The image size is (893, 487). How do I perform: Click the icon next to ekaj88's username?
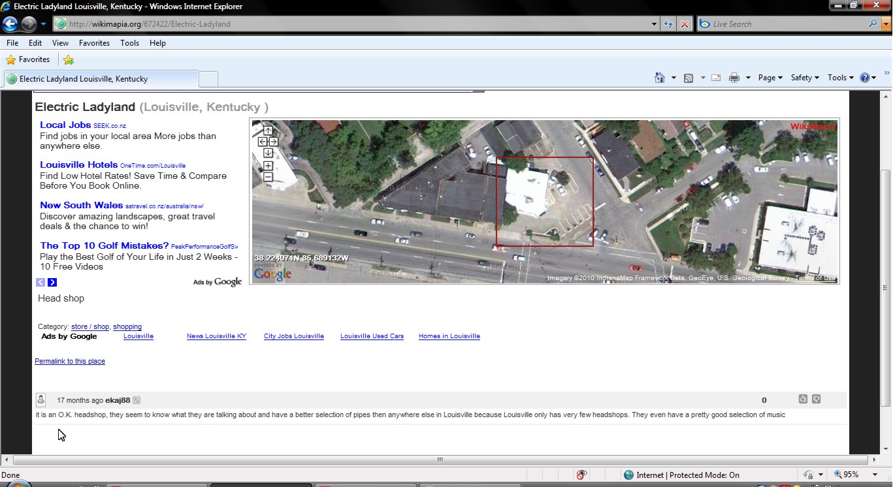pos(137,400)
